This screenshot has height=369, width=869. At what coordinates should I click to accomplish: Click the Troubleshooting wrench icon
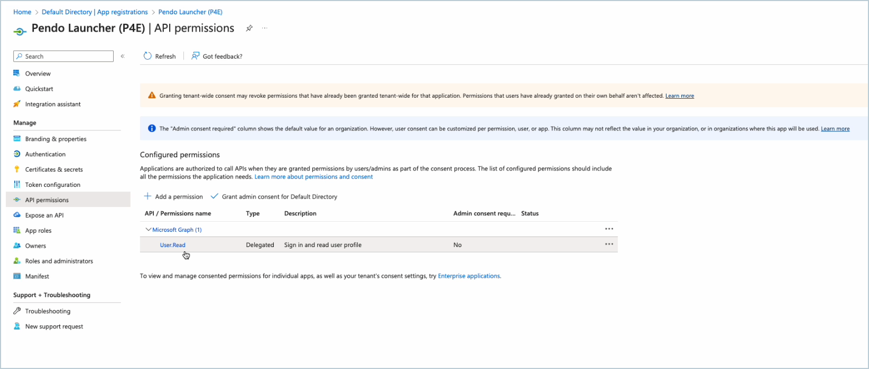pos(16,311)
